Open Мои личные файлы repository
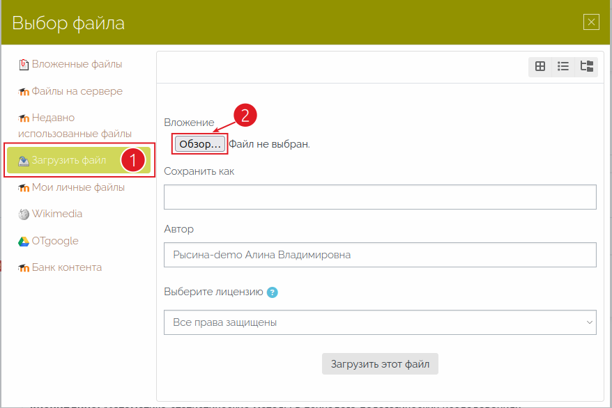This screenshot has height=408, width=612. [x=78, y=187]
